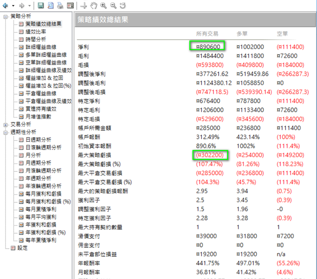Open the 設定 tree item
This screenshot has width=317, height=279.
click(x=22, y=248)
